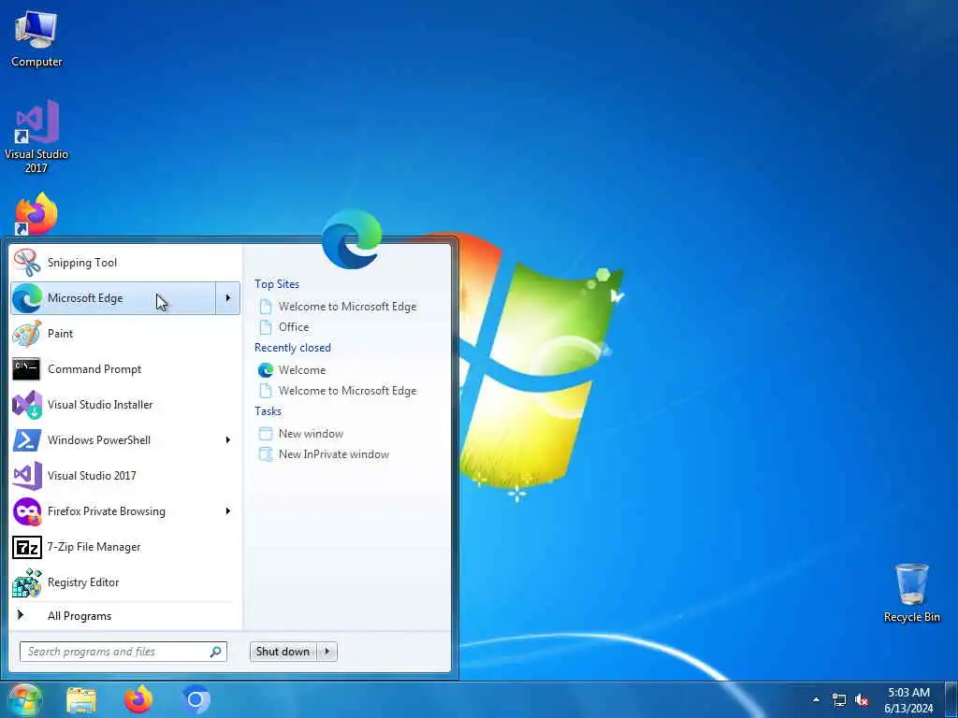Click Edge icon beside recently closed Welcome
This screenshot has height=718, width=958.
pos(265,370)
